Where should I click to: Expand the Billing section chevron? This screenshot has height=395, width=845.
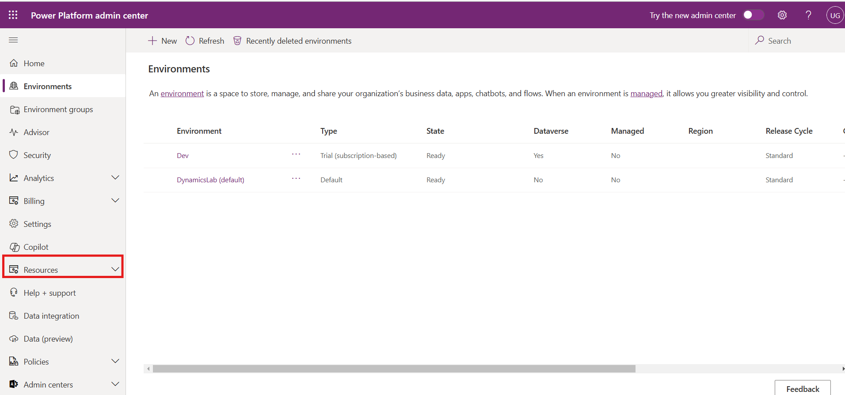[x=115, y=201]
